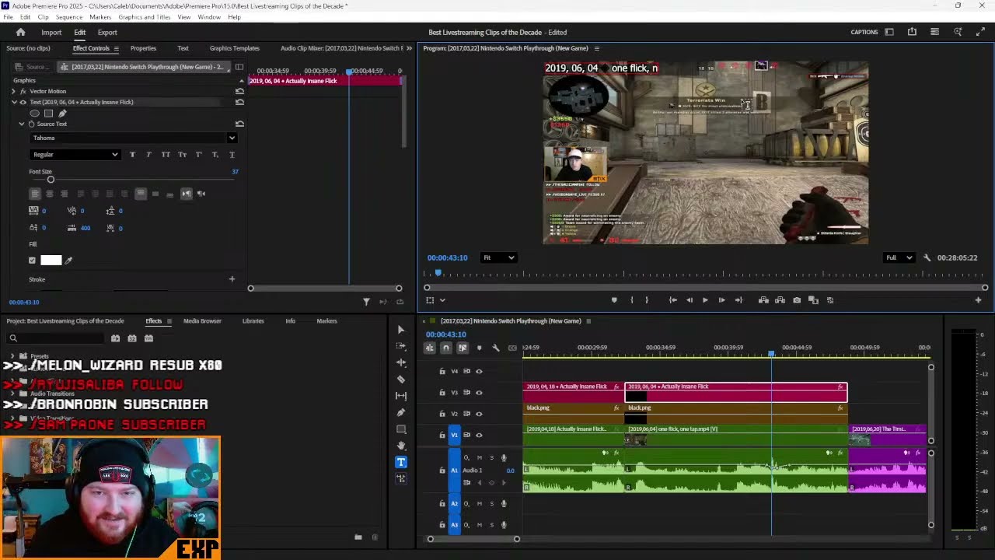Select the Hand tool
This screenshot has height=560, width=995.
(x=401, y=446)
